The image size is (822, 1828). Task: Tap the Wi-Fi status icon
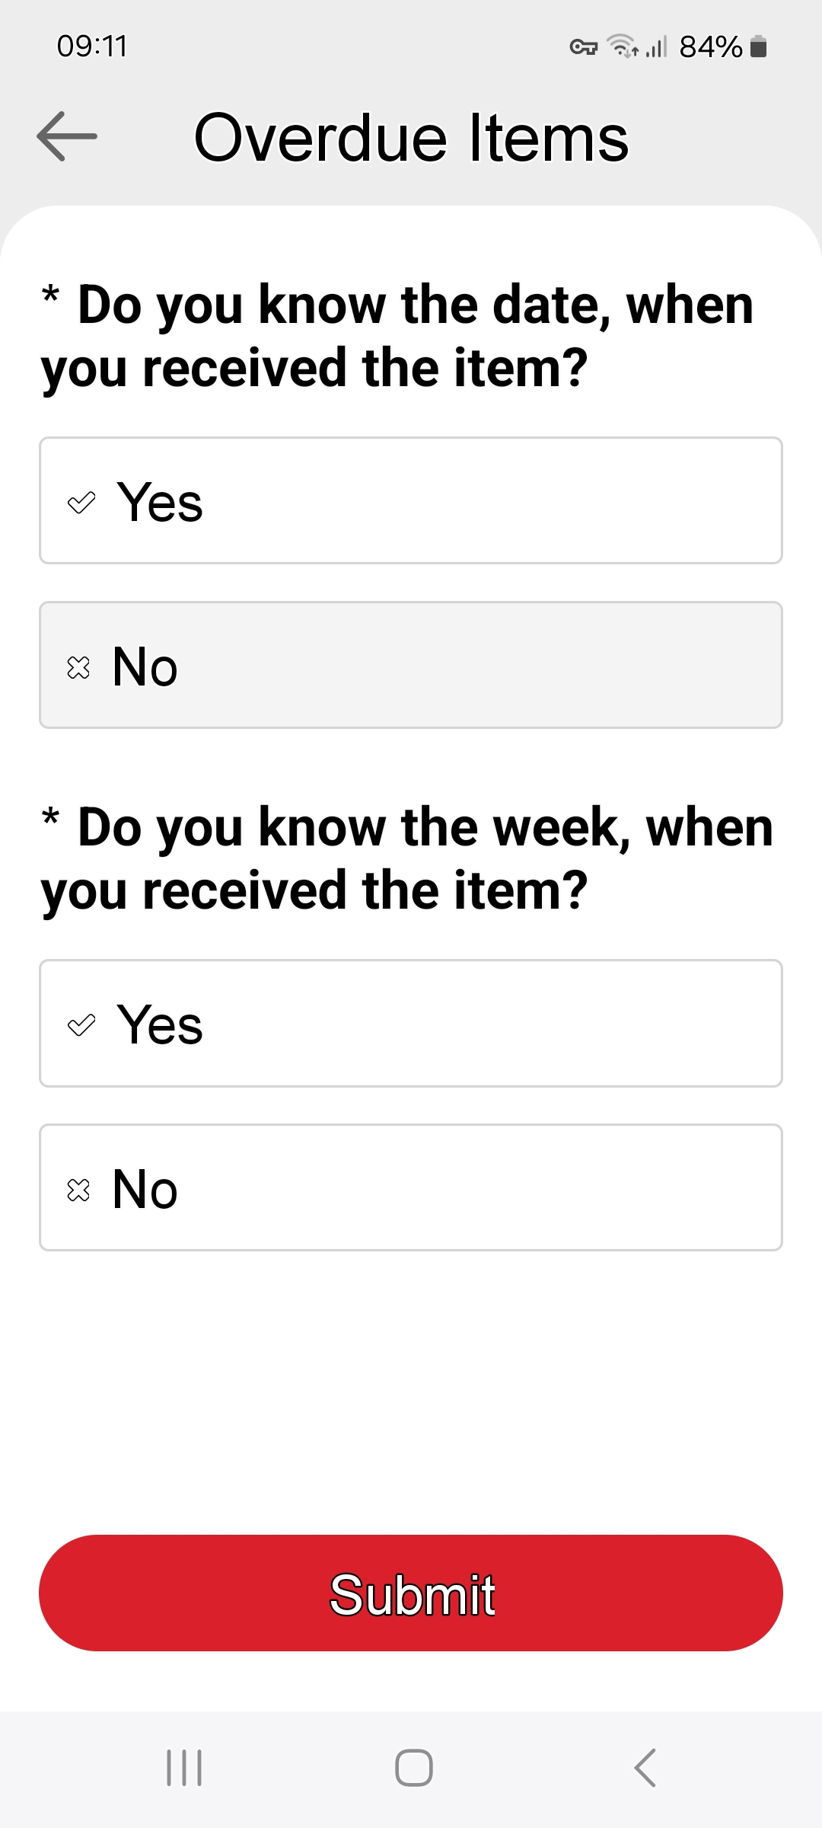(623, 46)
